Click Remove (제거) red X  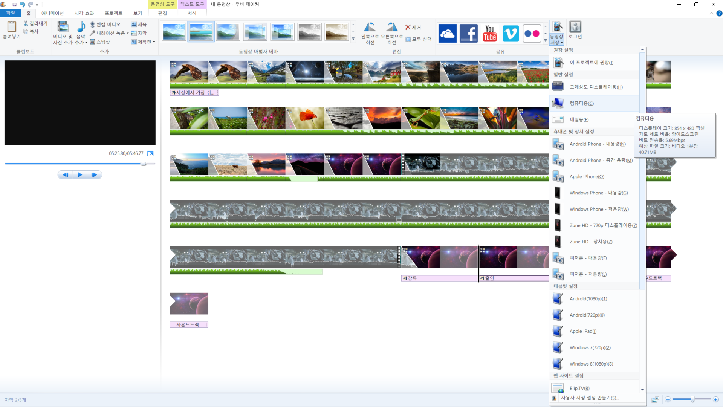413,28
